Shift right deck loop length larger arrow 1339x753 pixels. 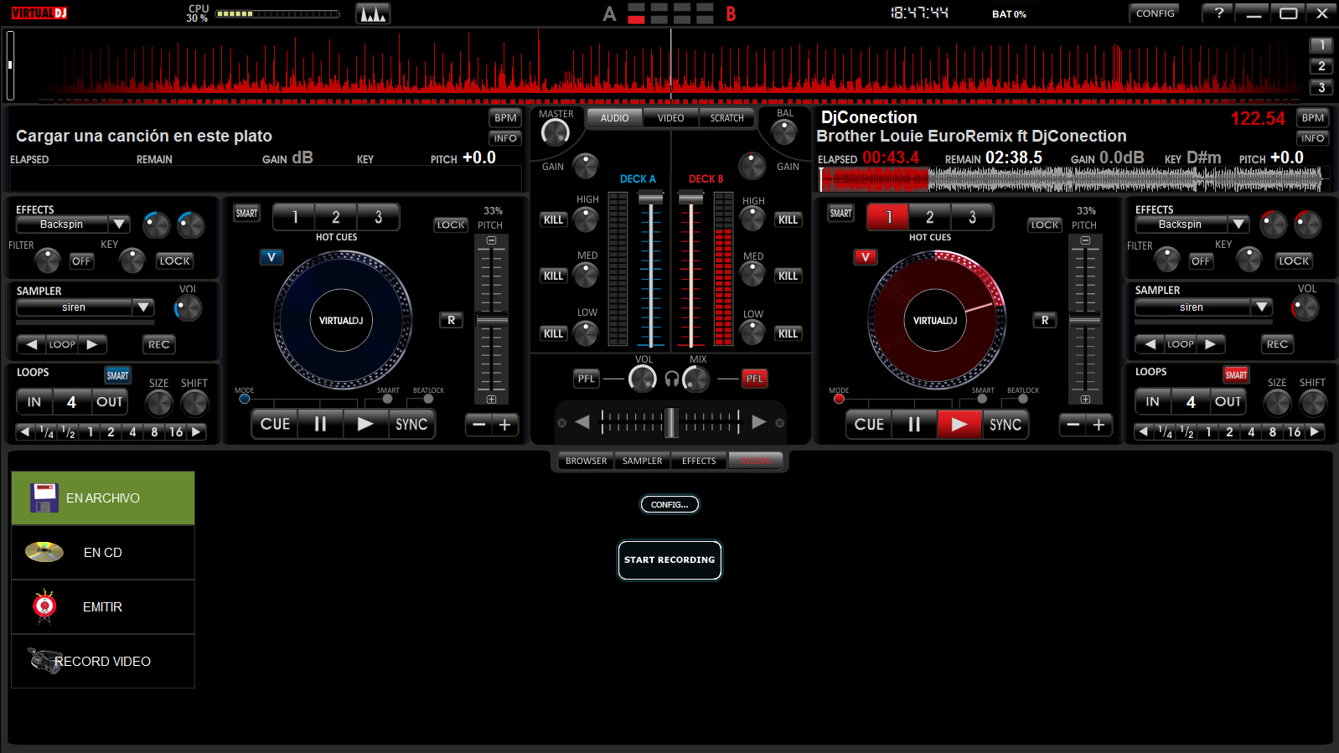[1315, 432]
